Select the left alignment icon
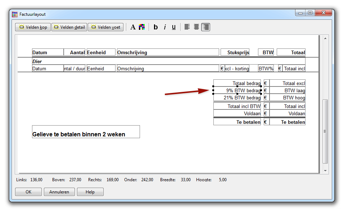344x211 pixels. point(186,27)
